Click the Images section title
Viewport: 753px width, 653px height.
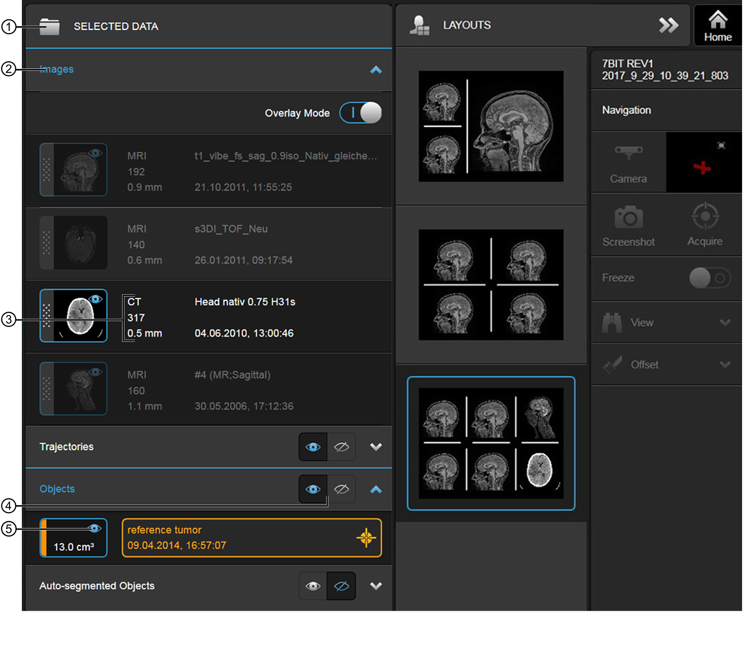57,69
